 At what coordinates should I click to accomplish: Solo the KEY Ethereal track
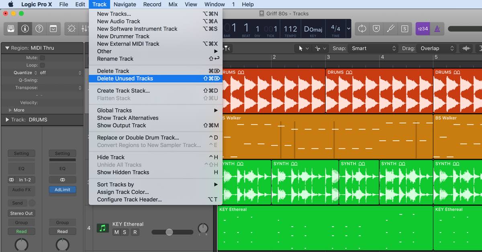pyautogui.click(x=125, y=232)
